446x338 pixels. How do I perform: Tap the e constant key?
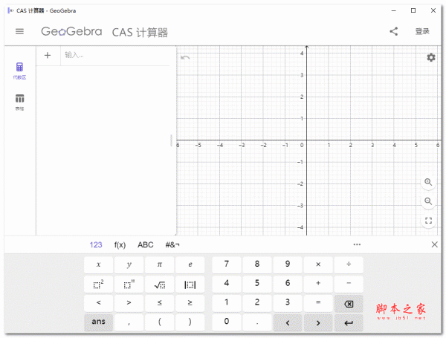click(190, 264)
